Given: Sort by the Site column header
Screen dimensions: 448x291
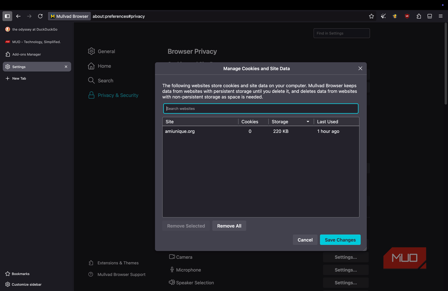Looking at the screenshot, I should pyautogui.click(x=200, y=122).
